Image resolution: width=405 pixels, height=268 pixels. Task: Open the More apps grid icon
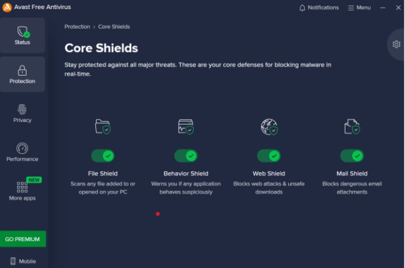point(22,187)
